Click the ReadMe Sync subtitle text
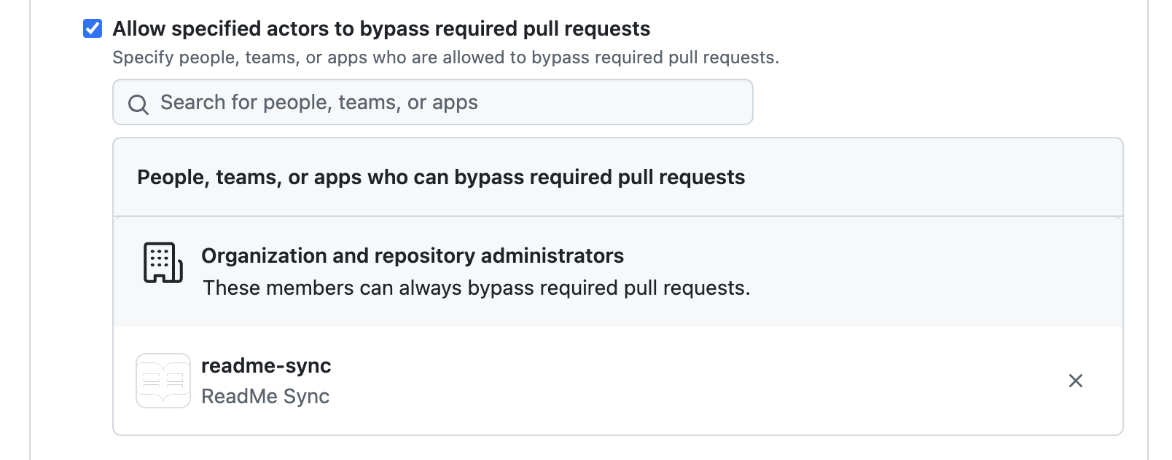Viewport: 1172px width, 460px height. click(265, 396)
